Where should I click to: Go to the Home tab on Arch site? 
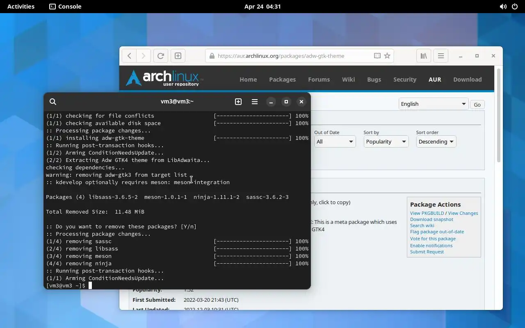248,80
